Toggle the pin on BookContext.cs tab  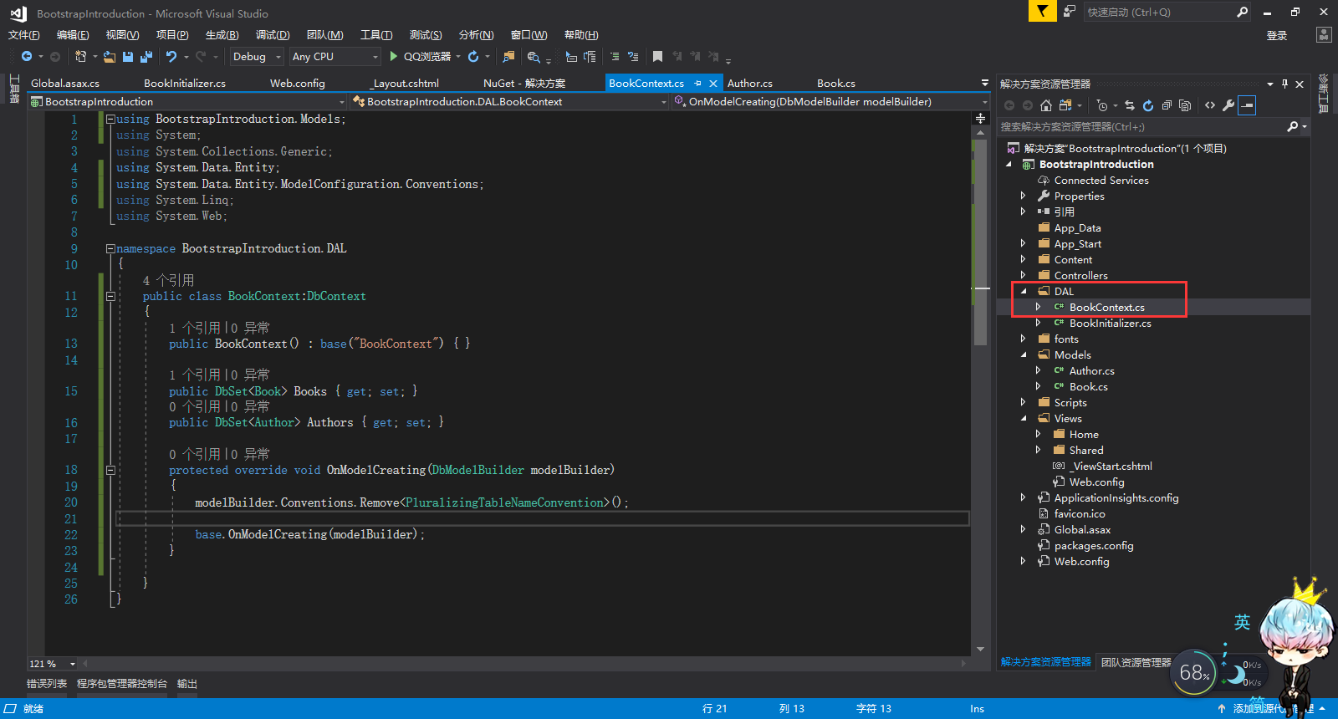pos(697,84)
